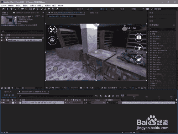Screen dimensions: 178x134
Task: Select the Type (T) tool
Action: 37,9
